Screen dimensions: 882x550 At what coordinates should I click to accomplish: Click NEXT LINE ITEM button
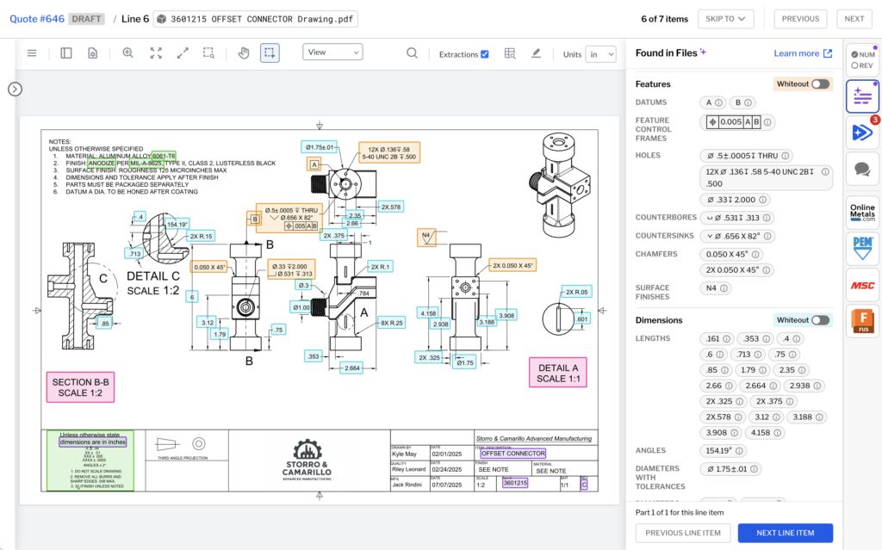(786, 533)
